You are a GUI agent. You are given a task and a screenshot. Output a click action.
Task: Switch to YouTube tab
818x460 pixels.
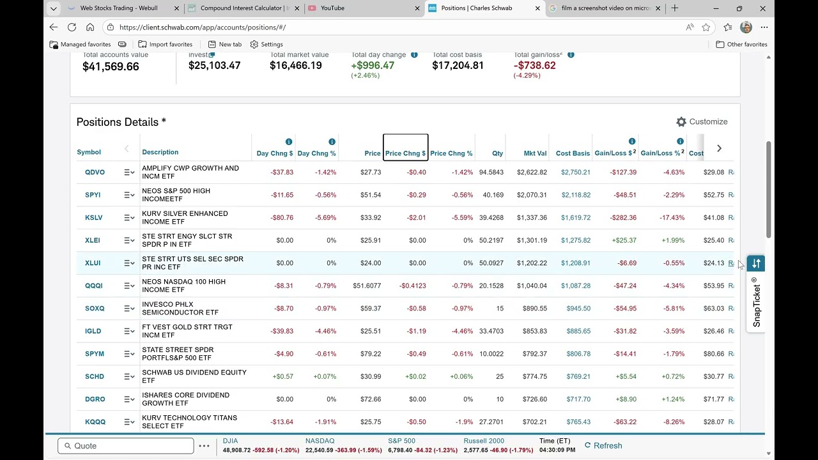coord(363,8)
